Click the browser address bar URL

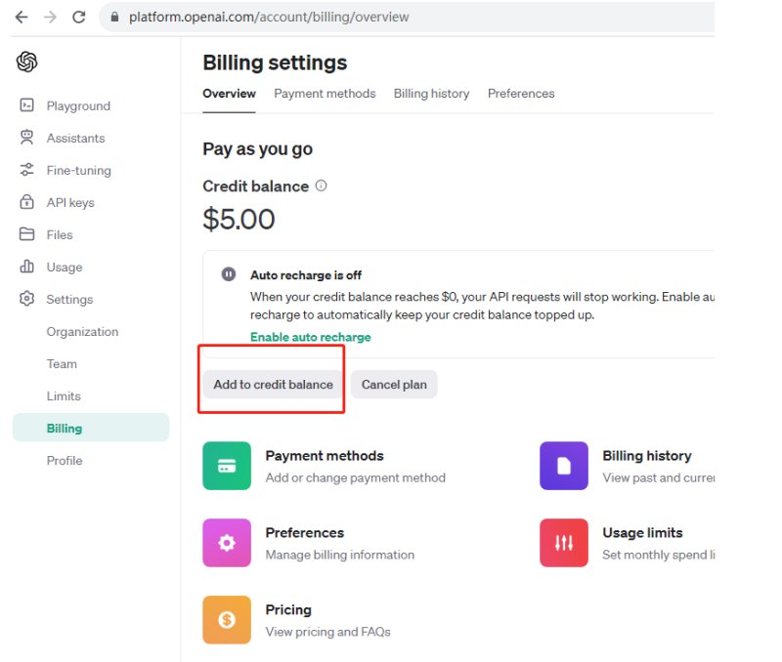[269, 17]
